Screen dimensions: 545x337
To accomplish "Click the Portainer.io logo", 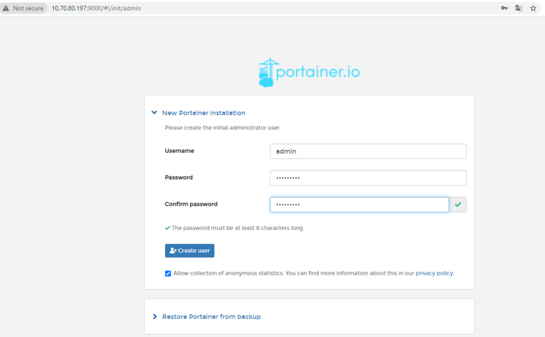I will 309,73.
